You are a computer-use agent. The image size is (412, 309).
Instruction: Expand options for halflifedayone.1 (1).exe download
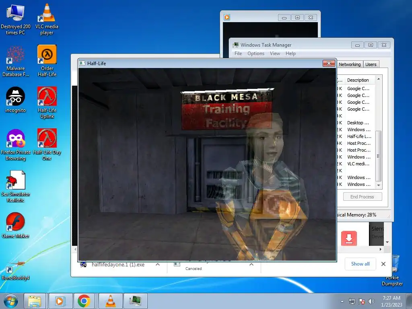click(x=158, y=265)
